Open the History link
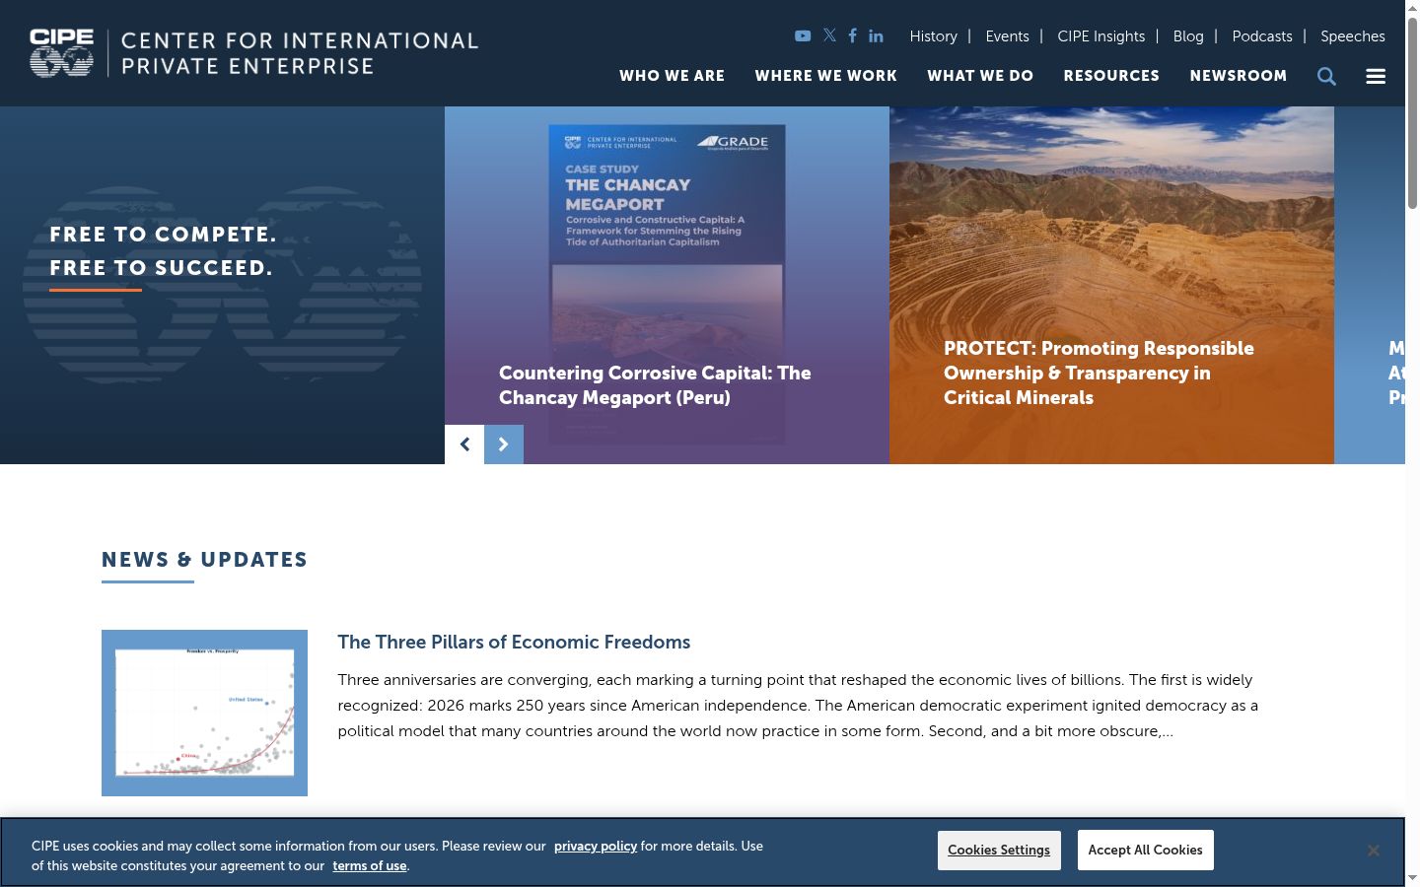 point(933,36)
